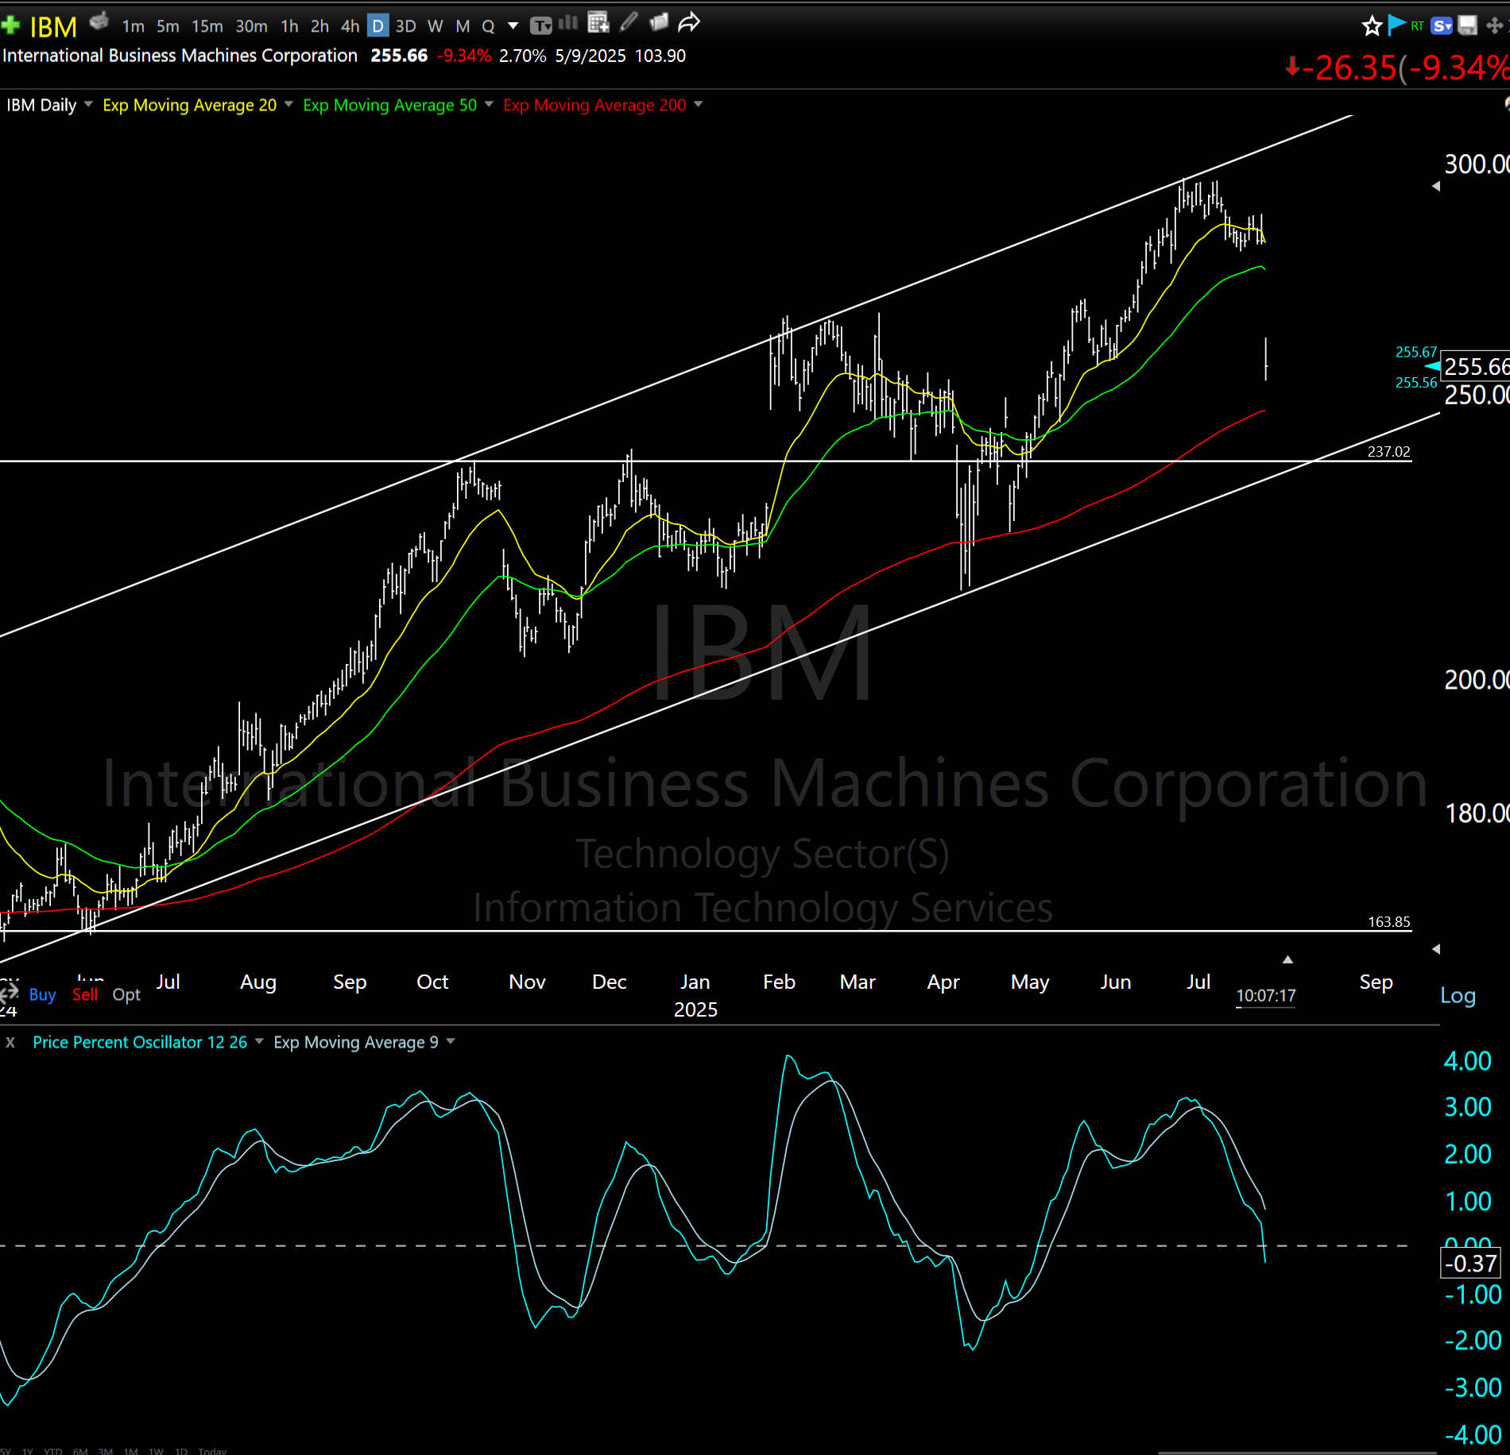Click the Sep 2025 time axis label

point(1376,982)
